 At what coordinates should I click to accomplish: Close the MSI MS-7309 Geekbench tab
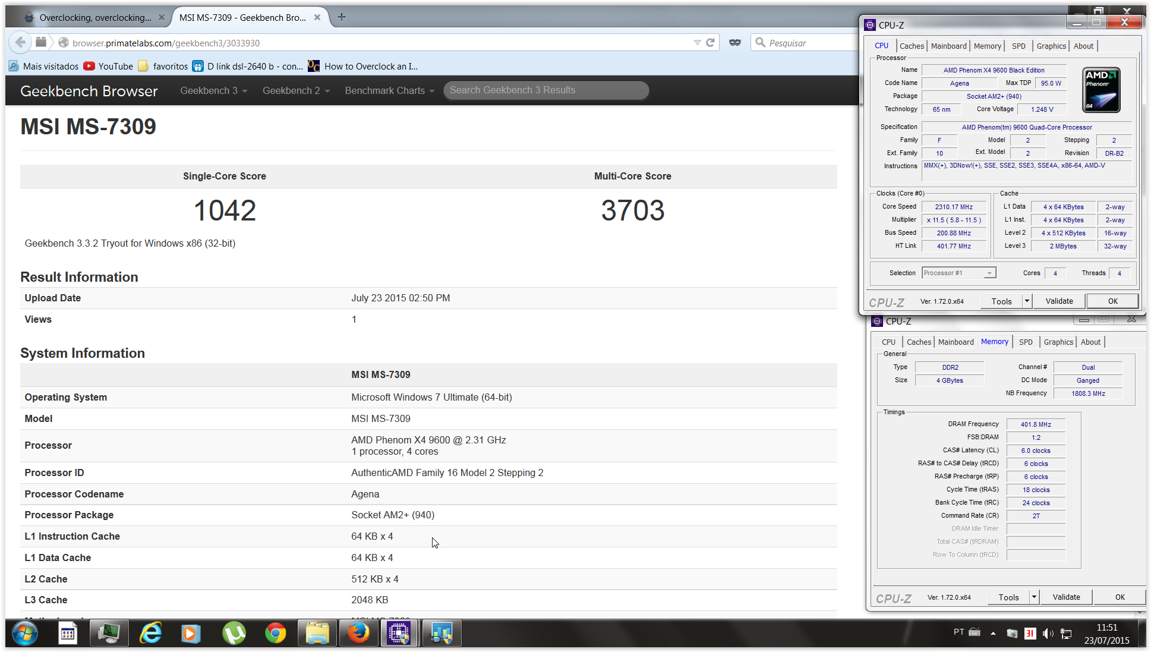[x=317, y=17]
